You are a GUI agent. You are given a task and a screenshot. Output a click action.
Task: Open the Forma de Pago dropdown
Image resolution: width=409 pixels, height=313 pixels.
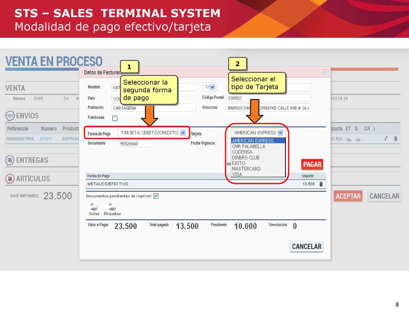pyautogui.click(x=183, y=133)
